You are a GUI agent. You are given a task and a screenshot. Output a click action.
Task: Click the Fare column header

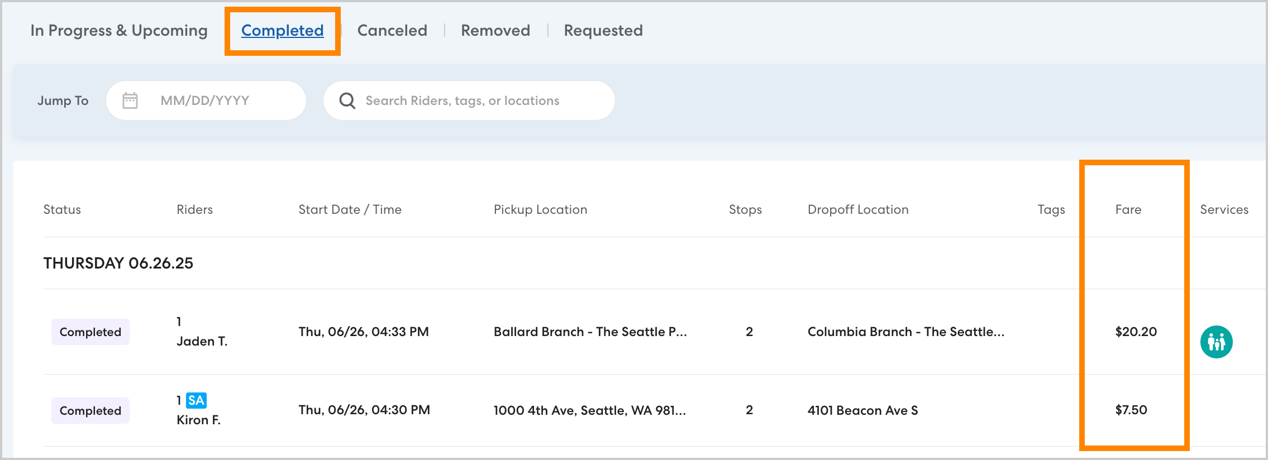pos(1128,209)
